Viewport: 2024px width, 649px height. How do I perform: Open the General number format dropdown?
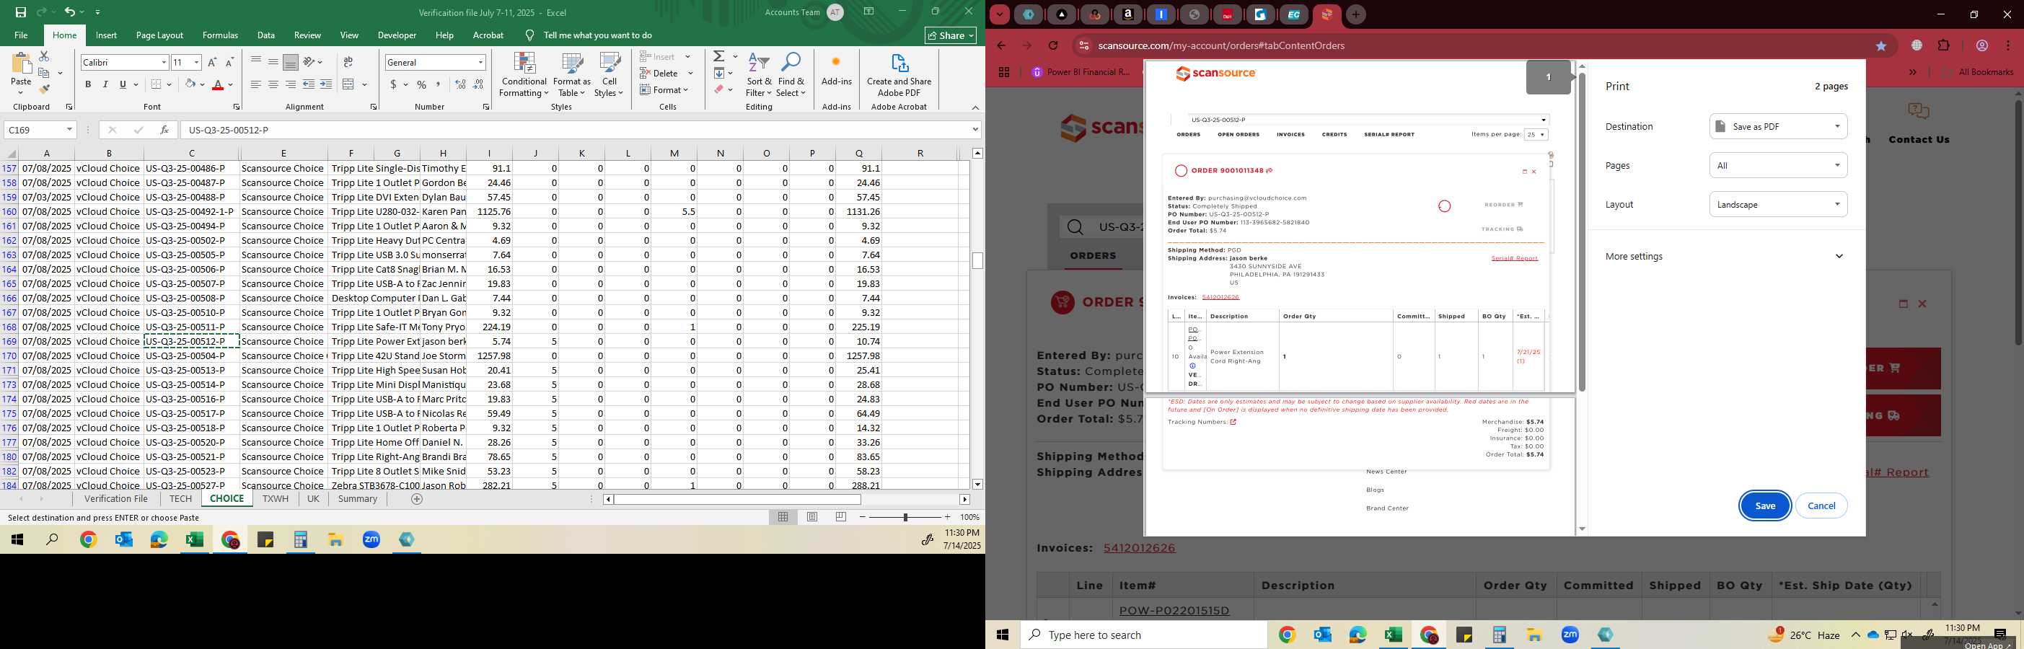pos(480,62)
